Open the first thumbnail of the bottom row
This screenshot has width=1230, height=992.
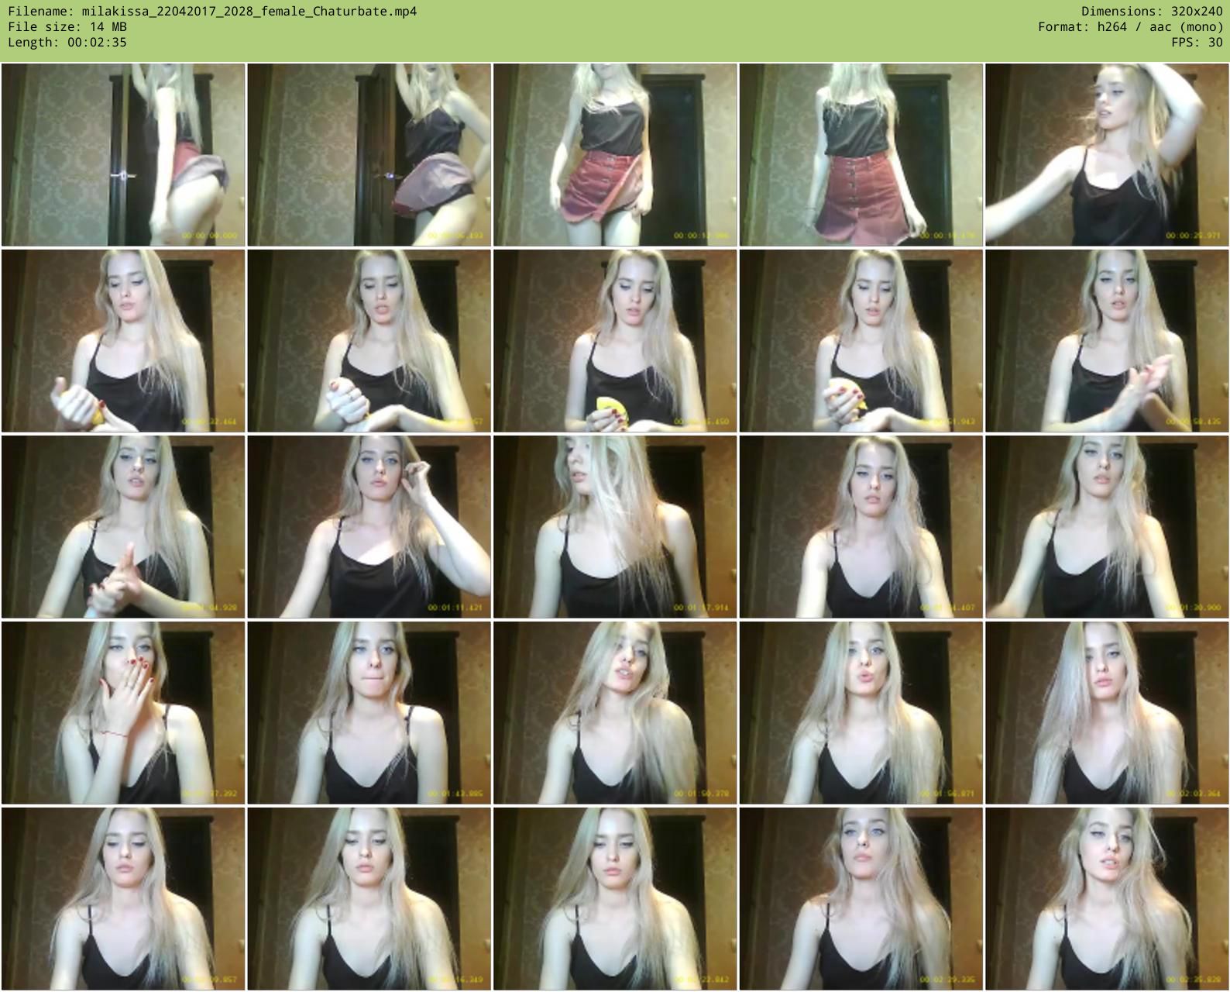point(123,898)
